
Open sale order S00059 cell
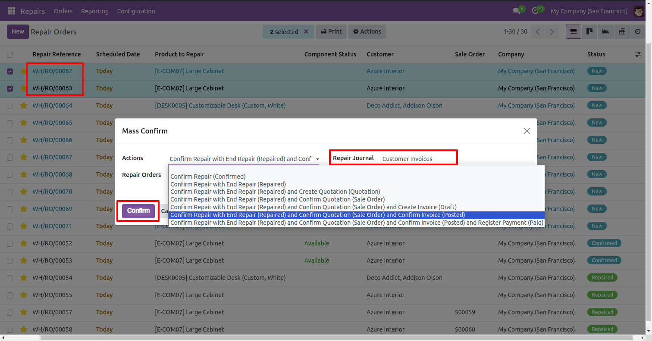point(465,312)
